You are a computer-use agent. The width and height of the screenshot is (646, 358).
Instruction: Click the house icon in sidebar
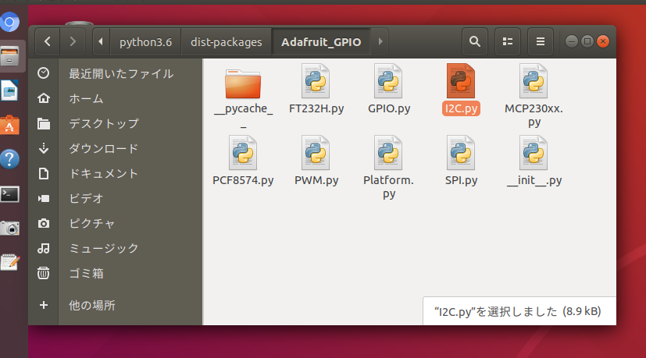point(43,98)
